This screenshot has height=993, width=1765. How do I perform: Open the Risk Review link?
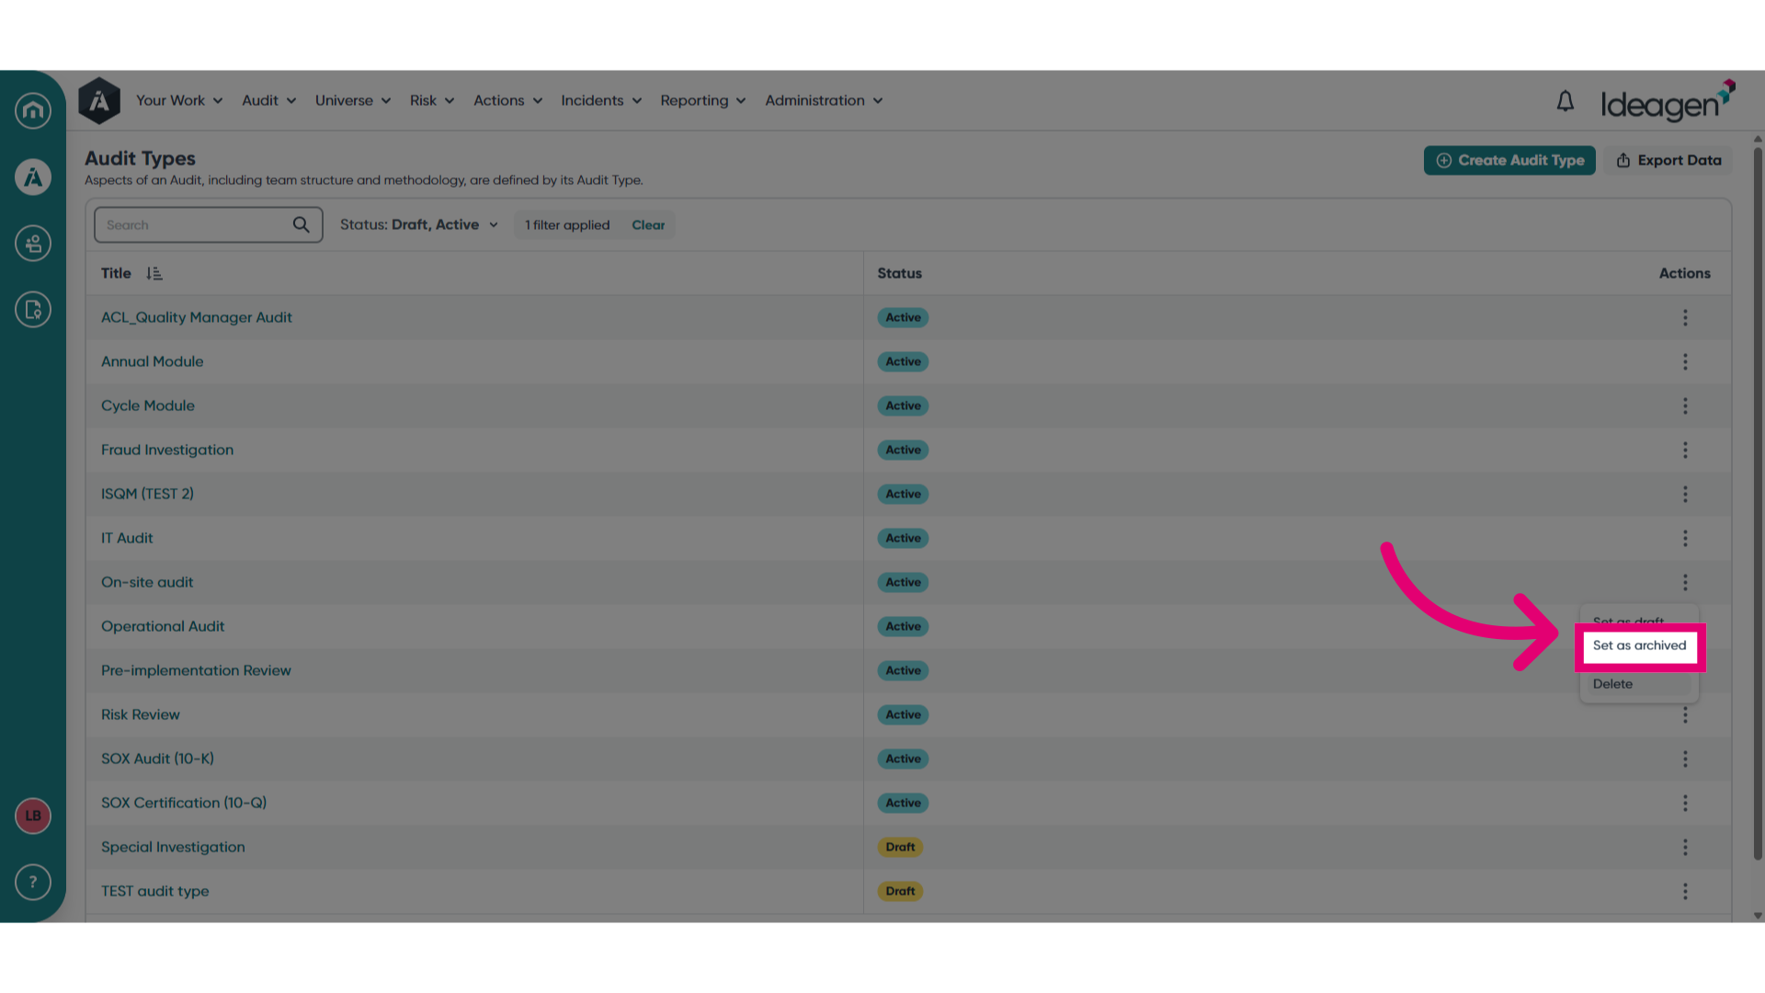141,714
